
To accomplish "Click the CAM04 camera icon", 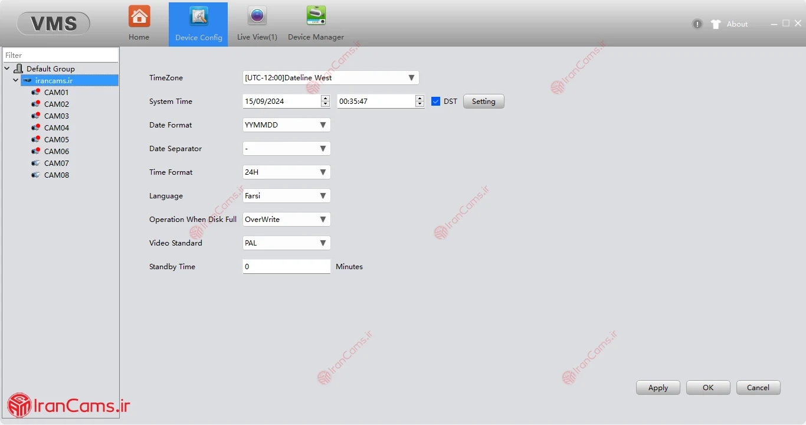I will point(36,127).
